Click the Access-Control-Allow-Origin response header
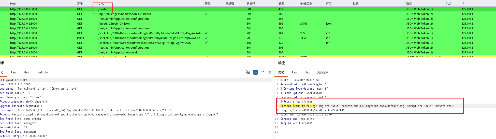The image size is (496, 139). [303, 84]
